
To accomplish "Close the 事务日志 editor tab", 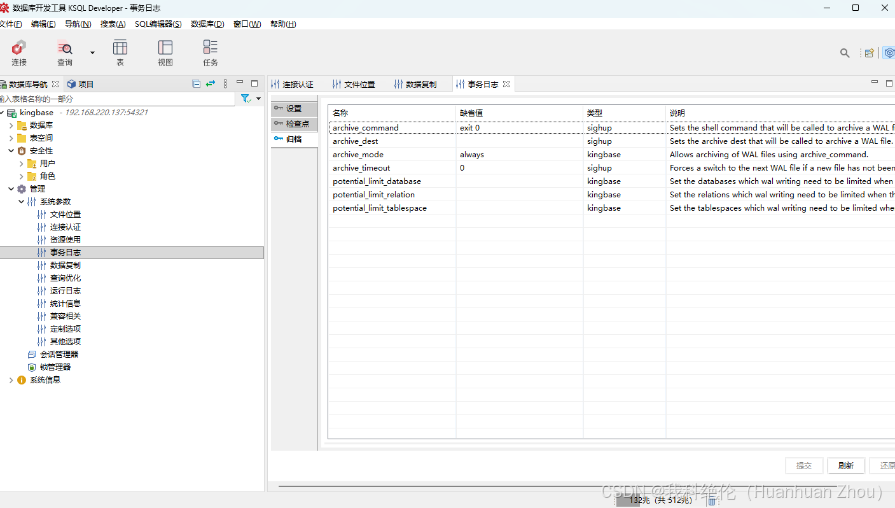I will (x=506, y=84).
